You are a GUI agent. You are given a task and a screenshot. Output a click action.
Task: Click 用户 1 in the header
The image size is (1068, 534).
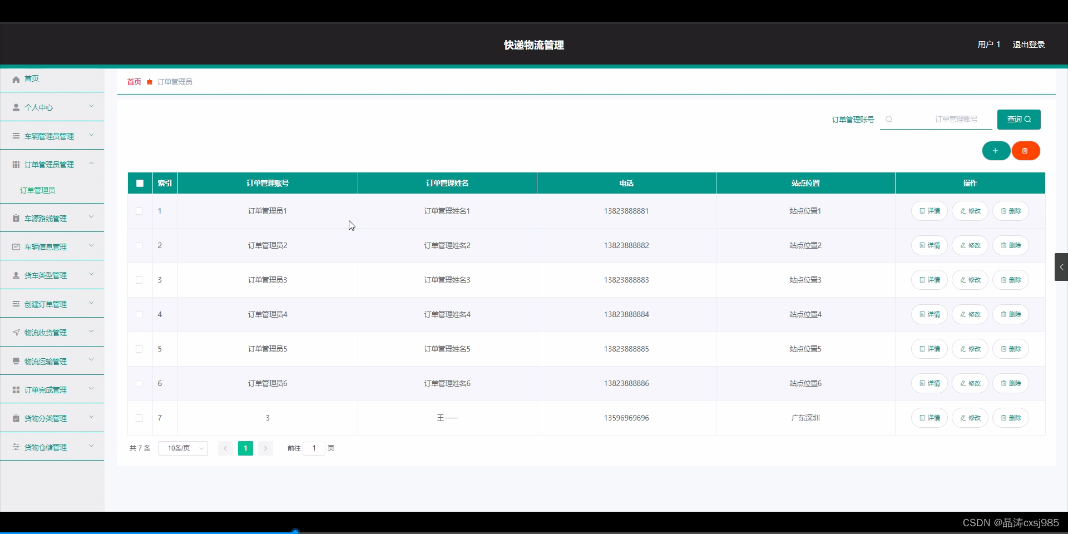[988, 44]
